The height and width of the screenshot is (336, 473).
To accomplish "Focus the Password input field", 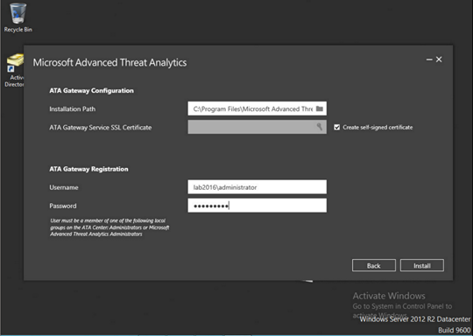I will 257,206.
